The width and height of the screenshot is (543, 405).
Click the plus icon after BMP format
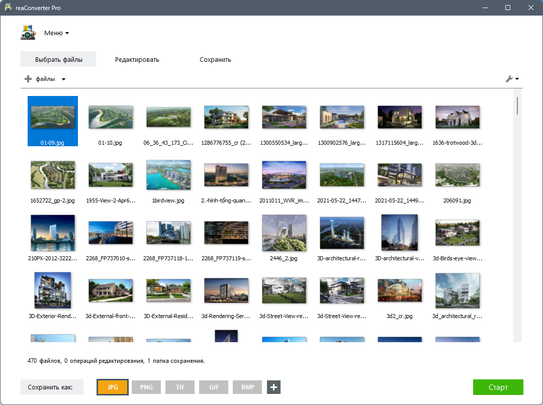click(274, 387)
